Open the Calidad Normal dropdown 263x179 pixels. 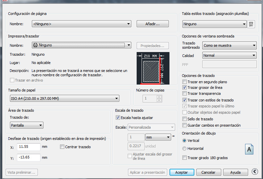(229, 55)
